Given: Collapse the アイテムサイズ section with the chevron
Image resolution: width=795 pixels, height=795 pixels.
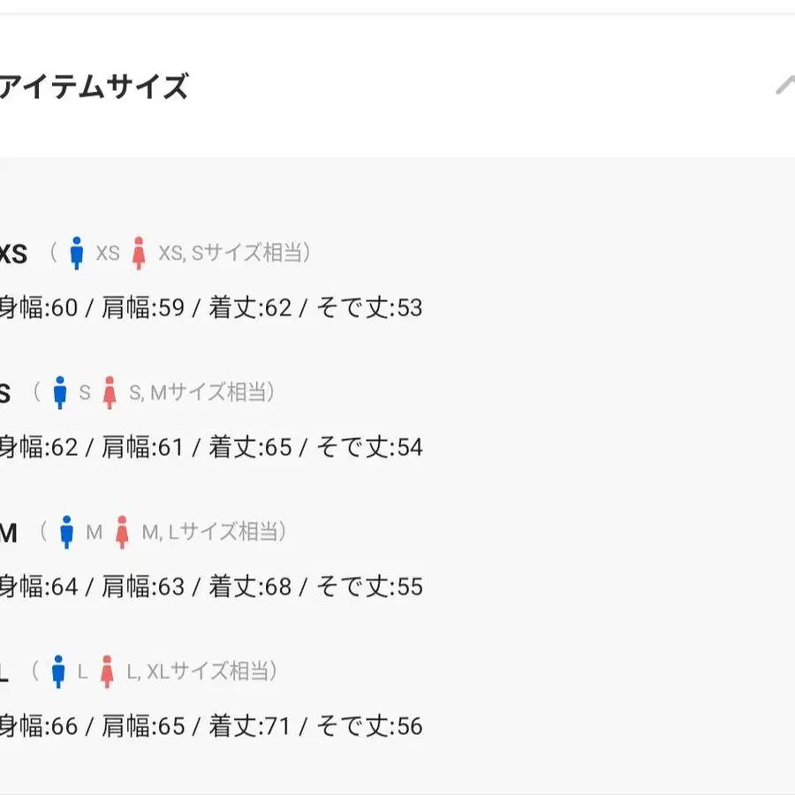Looking at the screenshot, I should click(x=784, y=86).
